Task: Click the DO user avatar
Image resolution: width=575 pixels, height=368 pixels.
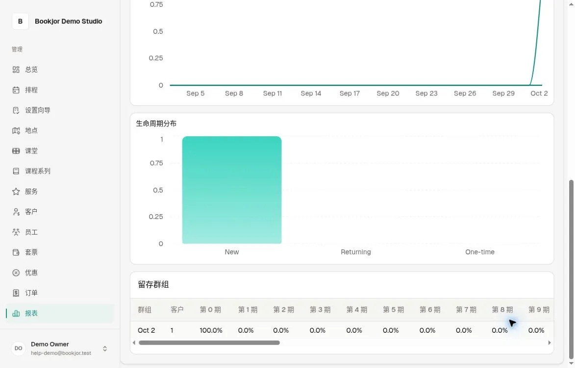Action: coord(18,348)
